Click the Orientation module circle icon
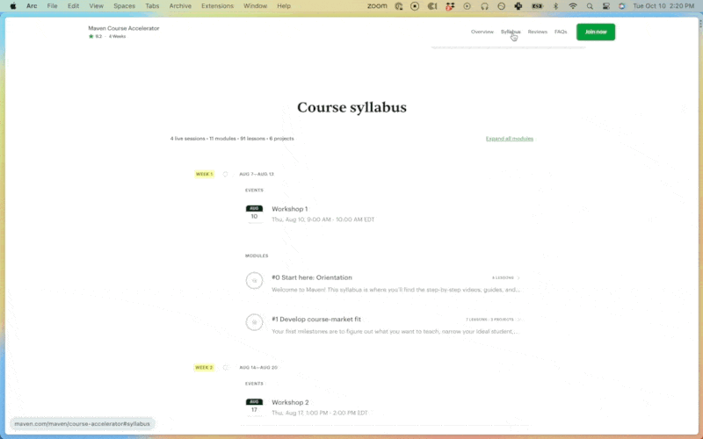This screenshot has height=439, width=703. point(254,281)
